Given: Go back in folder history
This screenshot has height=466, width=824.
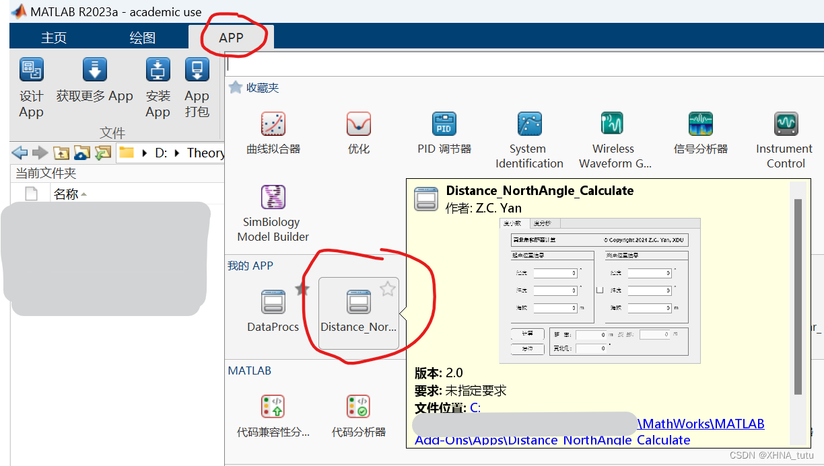Looking at the screenshot, I should pos(20,153).
